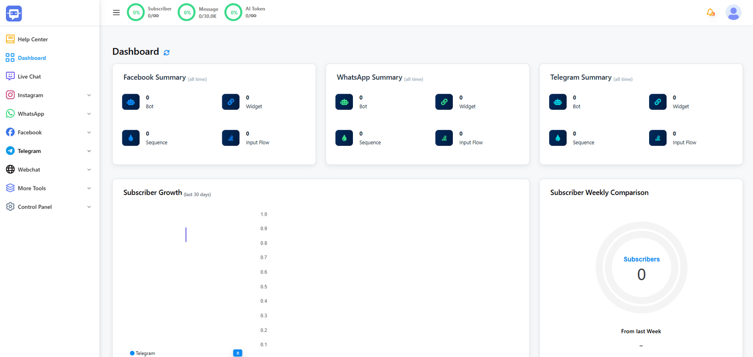The width and height of the screenshot is (753, 357).
Task: Click the Facebook Summary Sequence icon
Action: coord(131,138)
